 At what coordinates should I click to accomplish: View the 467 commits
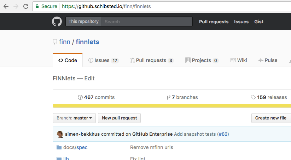96,97
